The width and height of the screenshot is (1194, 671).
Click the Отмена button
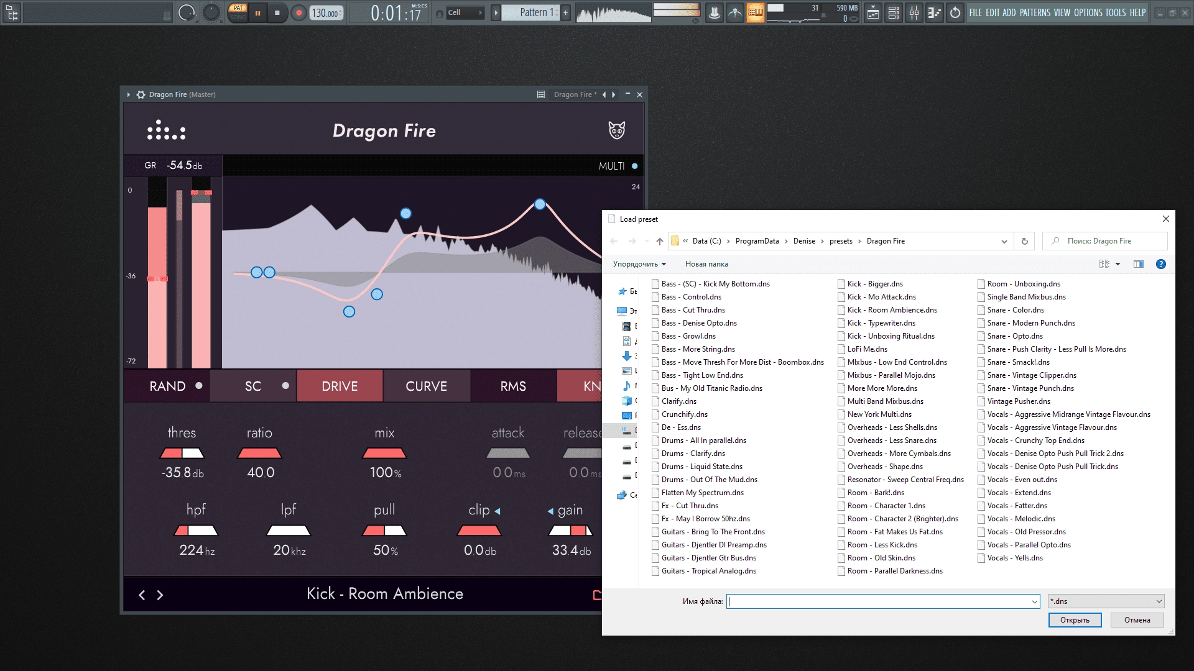[1137, 620]
